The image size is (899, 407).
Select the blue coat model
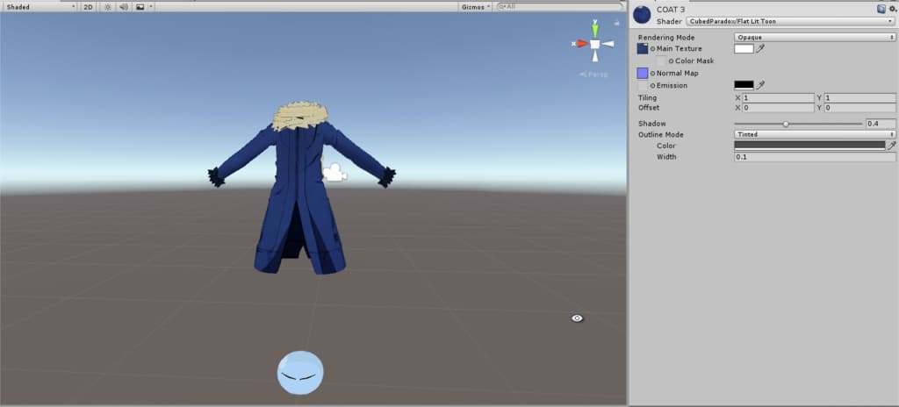tap(300, 189)
